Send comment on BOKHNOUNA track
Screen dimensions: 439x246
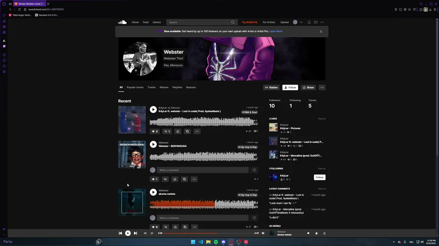pyautogui.click(x=254, y=170)
